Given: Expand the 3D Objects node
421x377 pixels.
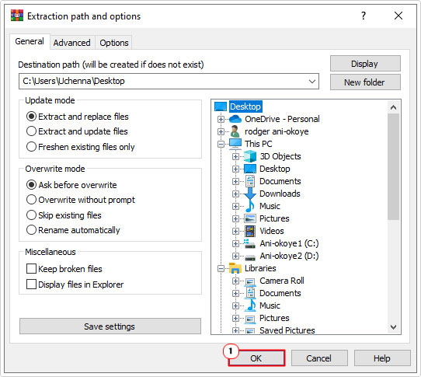Looking at the screenshot, I should [x=235, y=156].
